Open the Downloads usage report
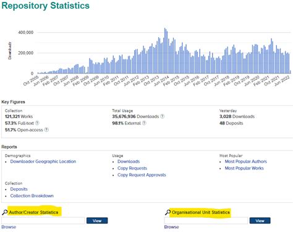293x232 pixels. pos(129,161)
